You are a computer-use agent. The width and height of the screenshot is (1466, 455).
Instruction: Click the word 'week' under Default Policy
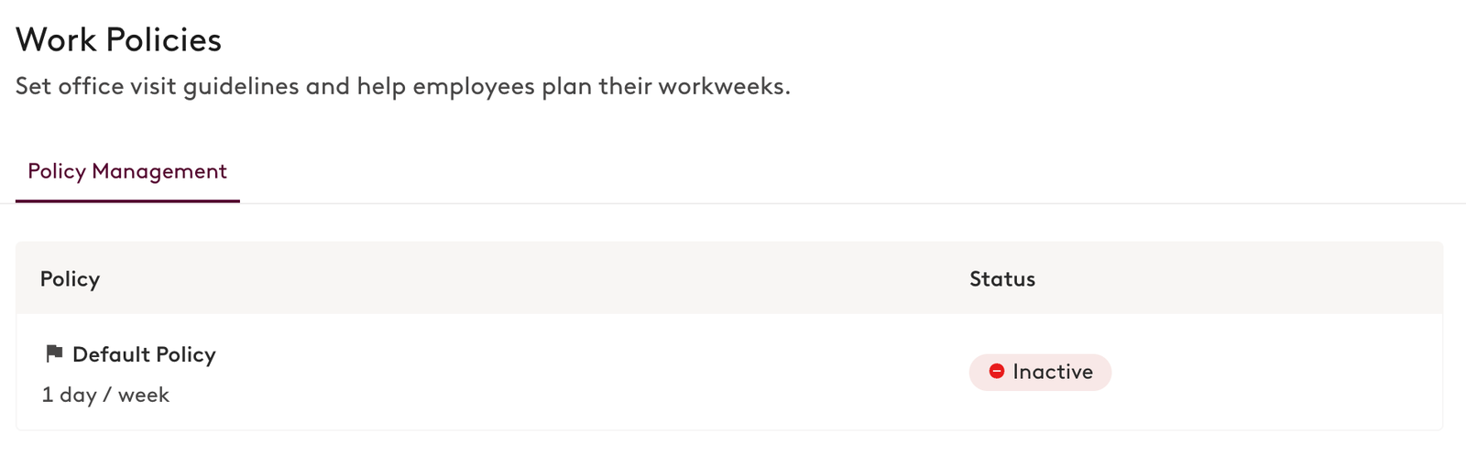(144, 395)
